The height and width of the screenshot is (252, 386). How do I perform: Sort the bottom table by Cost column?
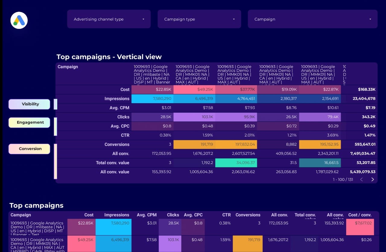point(89,215)
